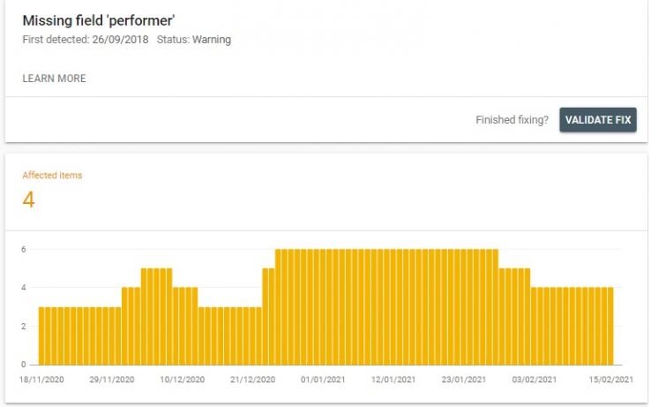Click the LEARN MORE link

54,79
